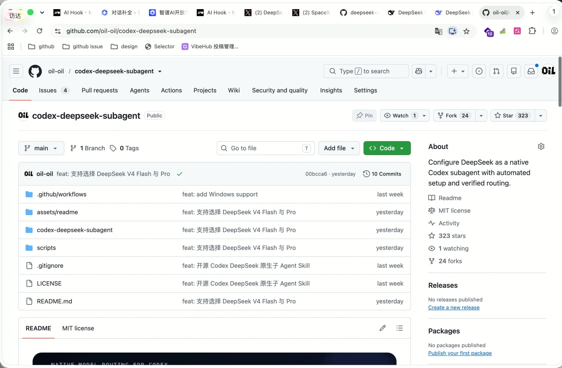This screenshot has height=368, width=562.
Task: Click the translate page icon in address bar
Action: click(x=438, y=31)
